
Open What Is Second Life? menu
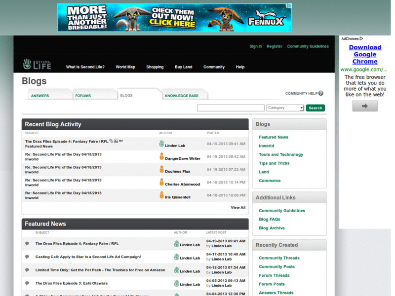(85, 67)
